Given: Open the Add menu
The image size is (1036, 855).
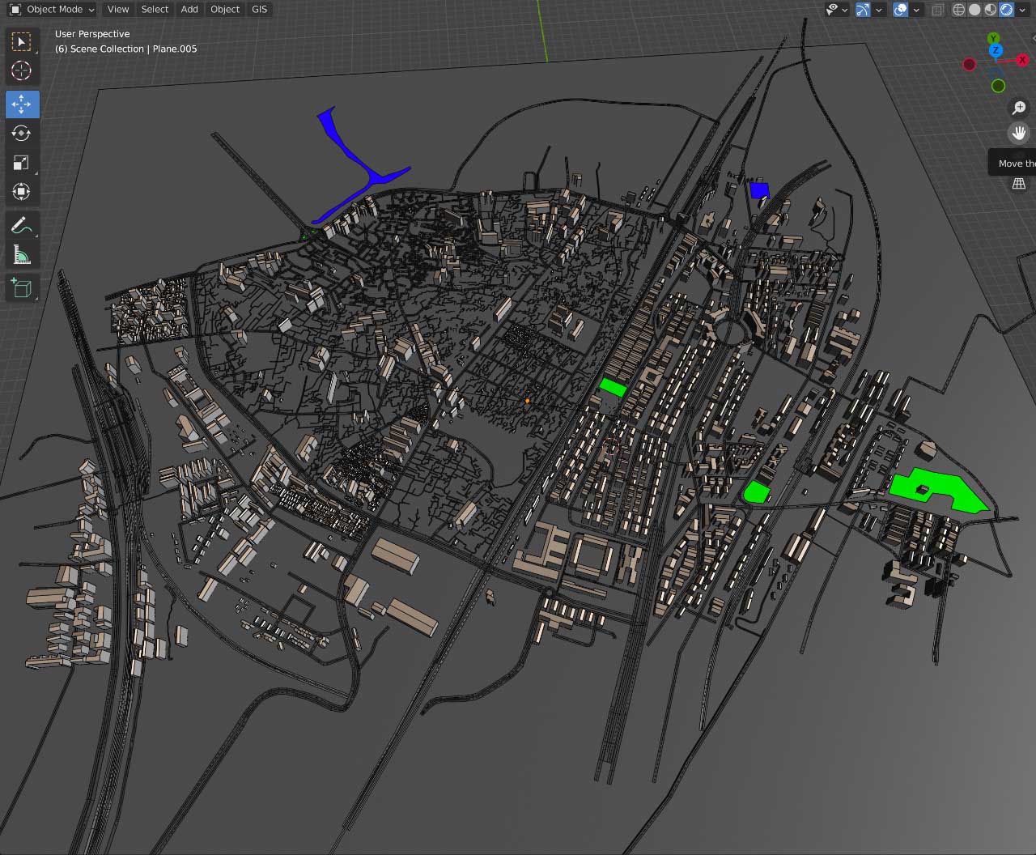Looking at the screenshot, I should pos(189,10).
